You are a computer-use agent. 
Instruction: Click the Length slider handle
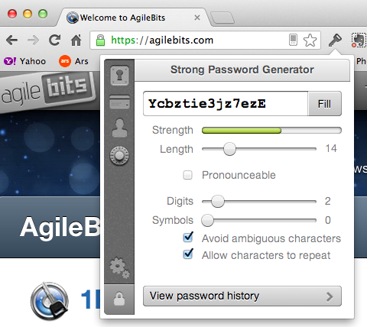[x=229, y=149]
